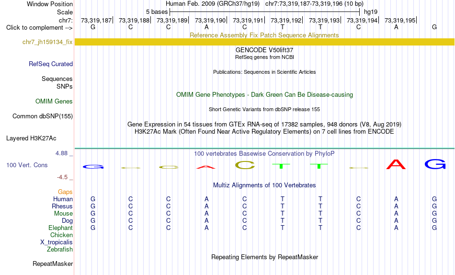The width and height of the screenshot is (455, 275).
Task: Click the X_tropicalis species label
Action: tap(57, 242)
